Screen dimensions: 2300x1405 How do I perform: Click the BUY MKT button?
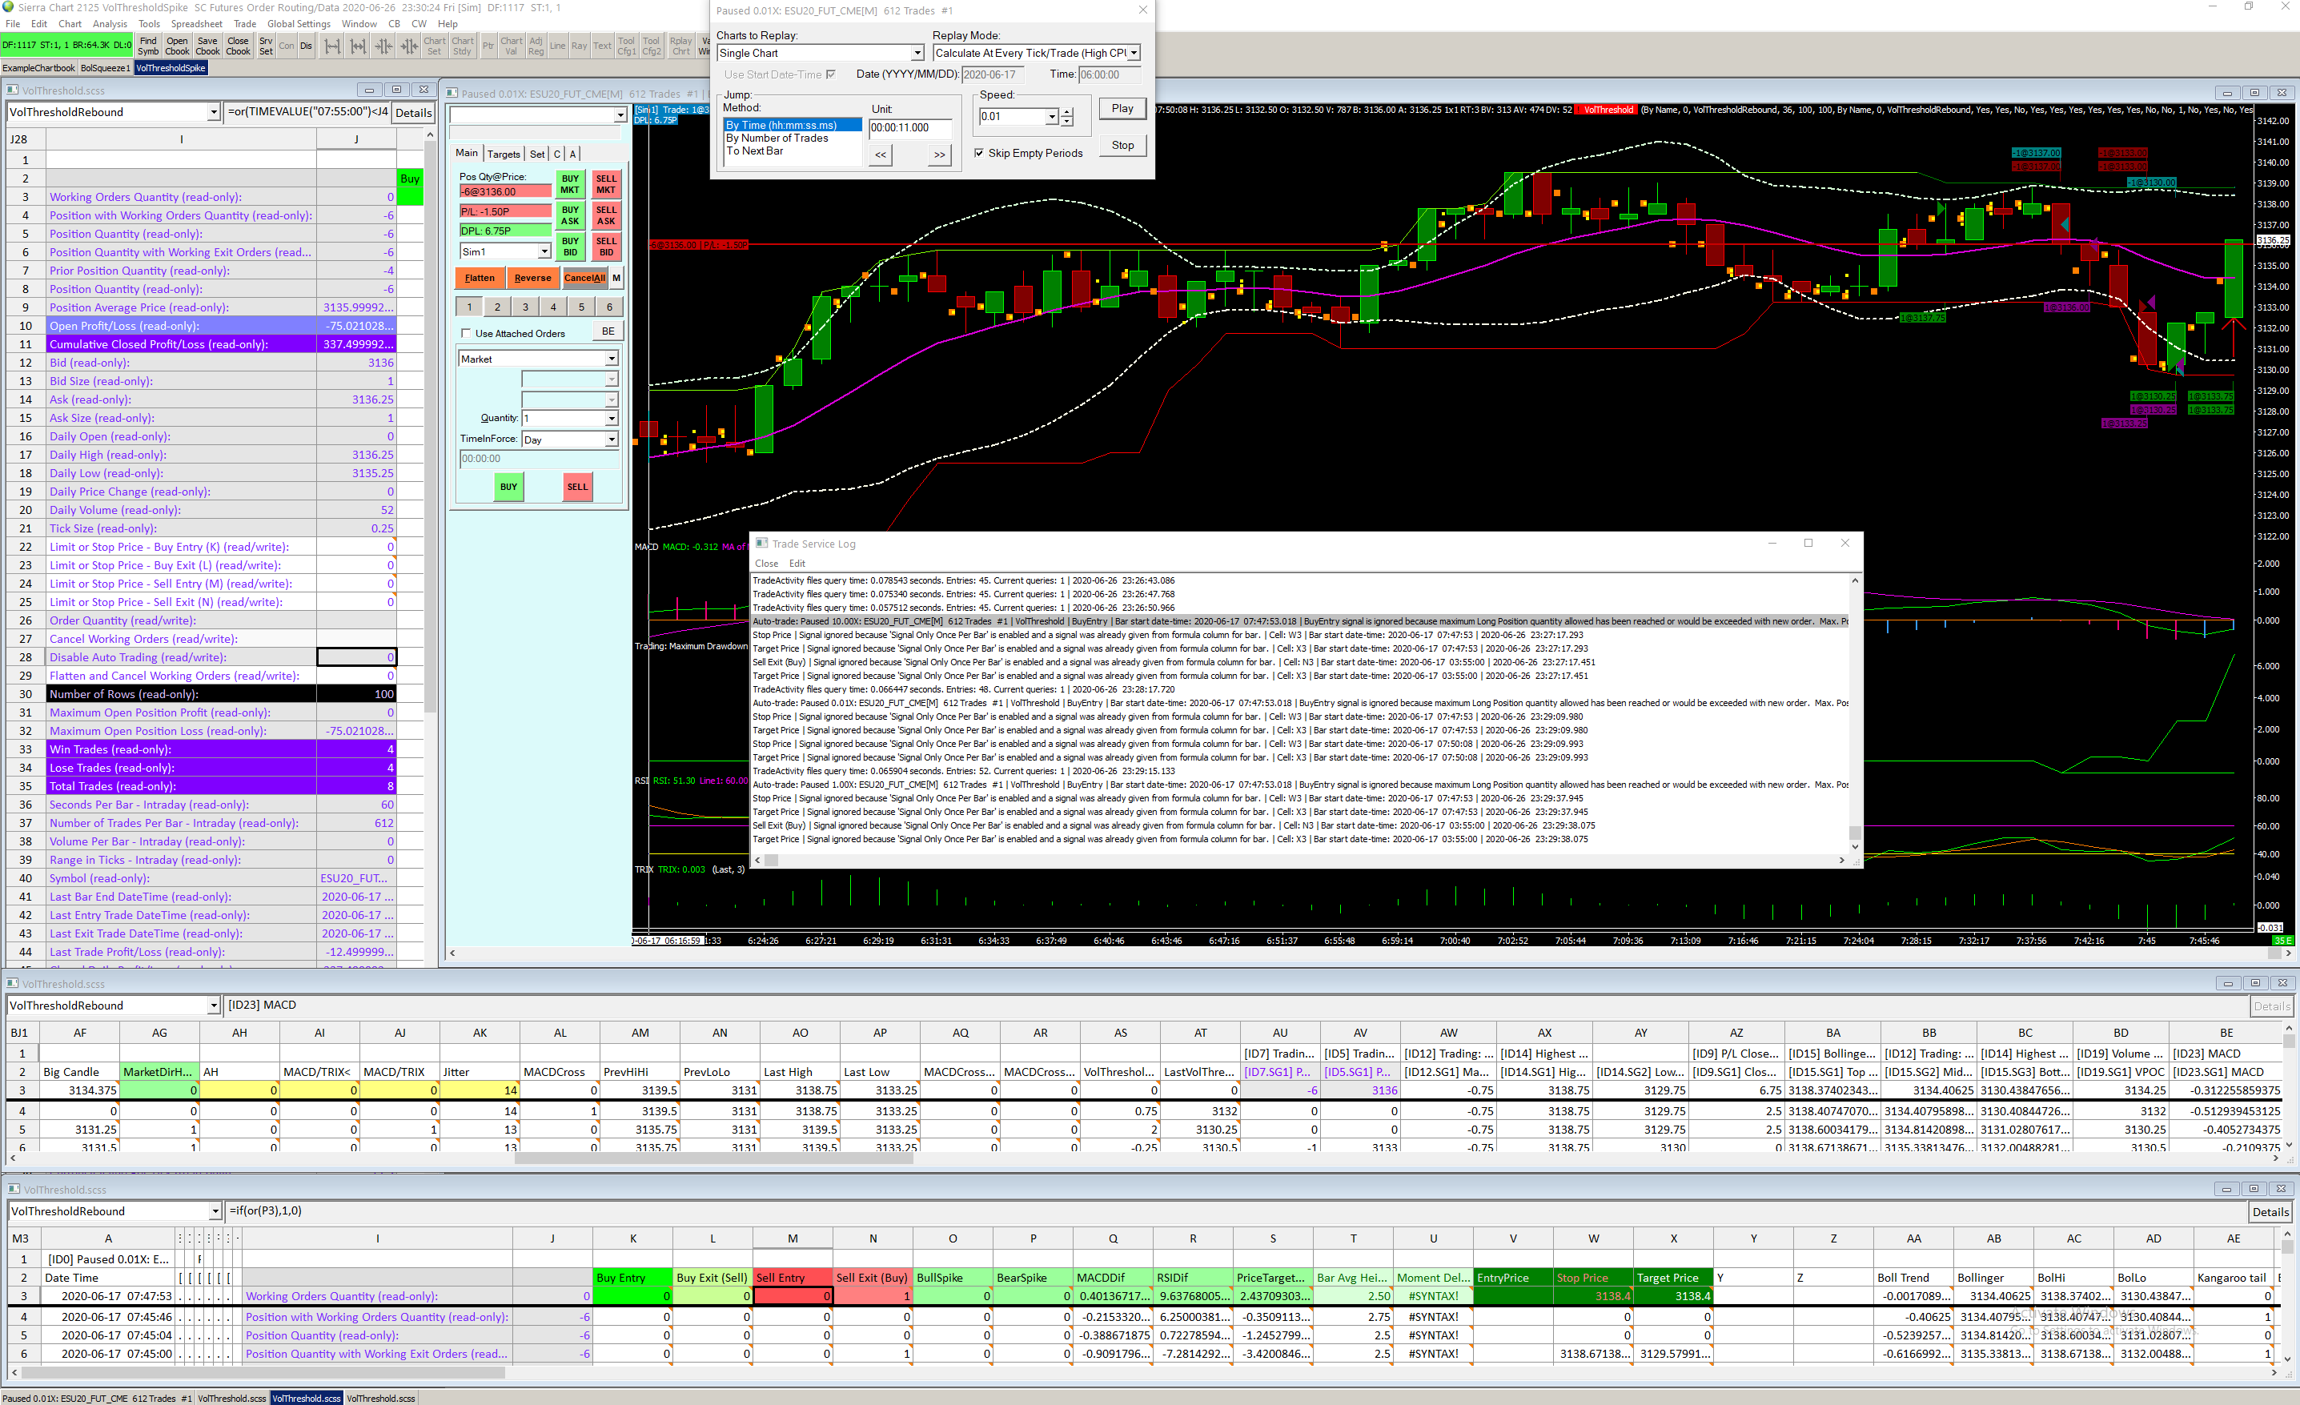click(569, 184)
